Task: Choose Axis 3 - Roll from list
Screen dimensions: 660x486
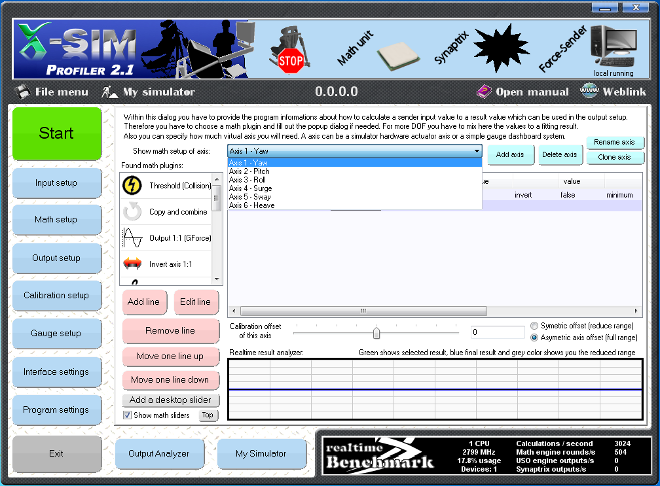Action: 354,179
